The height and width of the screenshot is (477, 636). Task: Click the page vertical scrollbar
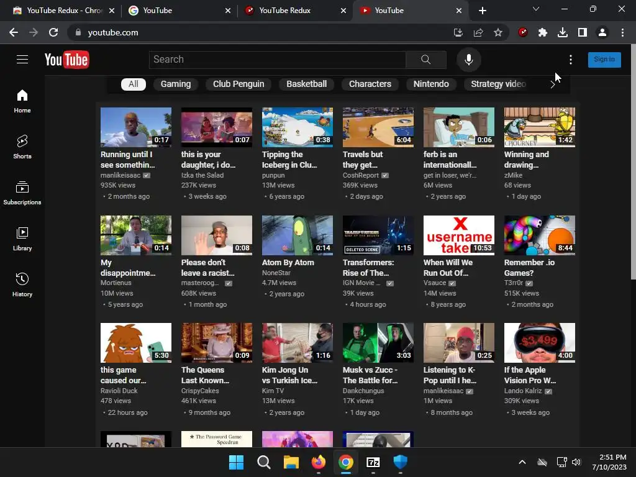coord(633,162)
